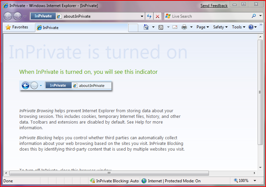266x187 pixels.
Task: Open the Page menu
Action: point(203,27)
